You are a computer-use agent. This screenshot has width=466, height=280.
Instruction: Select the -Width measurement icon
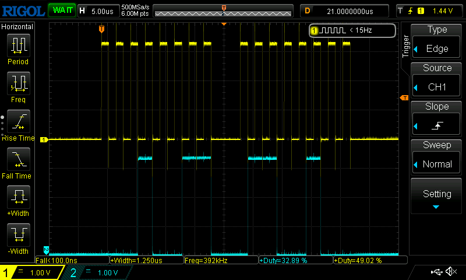(19, 235)
